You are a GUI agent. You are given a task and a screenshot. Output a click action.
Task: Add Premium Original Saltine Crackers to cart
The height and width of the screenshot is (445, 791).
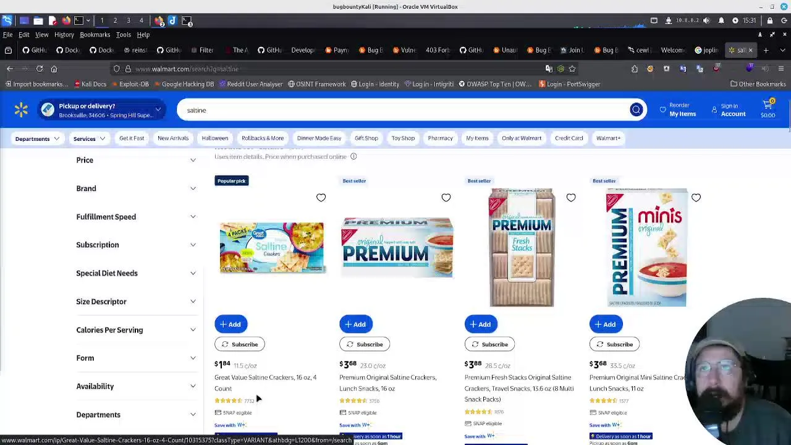click(x=355, y=324)
